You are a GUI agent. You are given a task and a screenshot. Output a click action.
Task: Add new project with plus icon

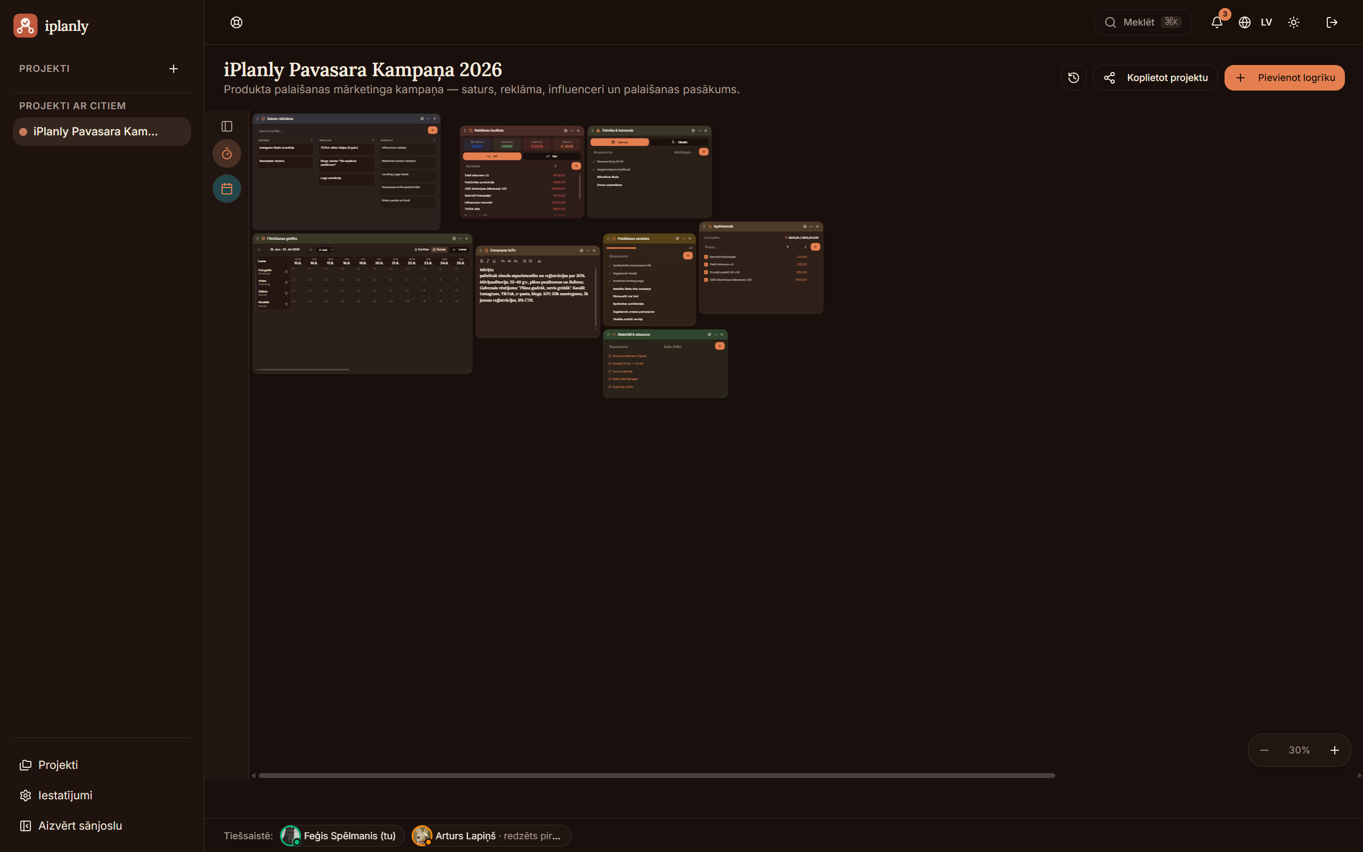pyautogui.click(x=174, y=69)
